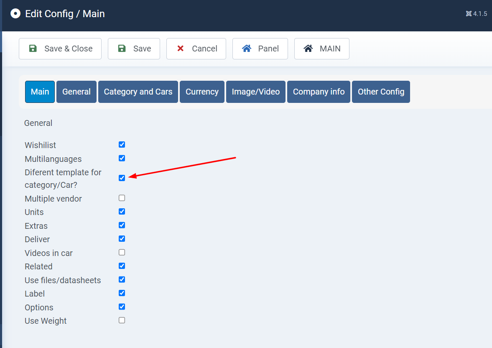Click the General section label

[x=38, y=123]
